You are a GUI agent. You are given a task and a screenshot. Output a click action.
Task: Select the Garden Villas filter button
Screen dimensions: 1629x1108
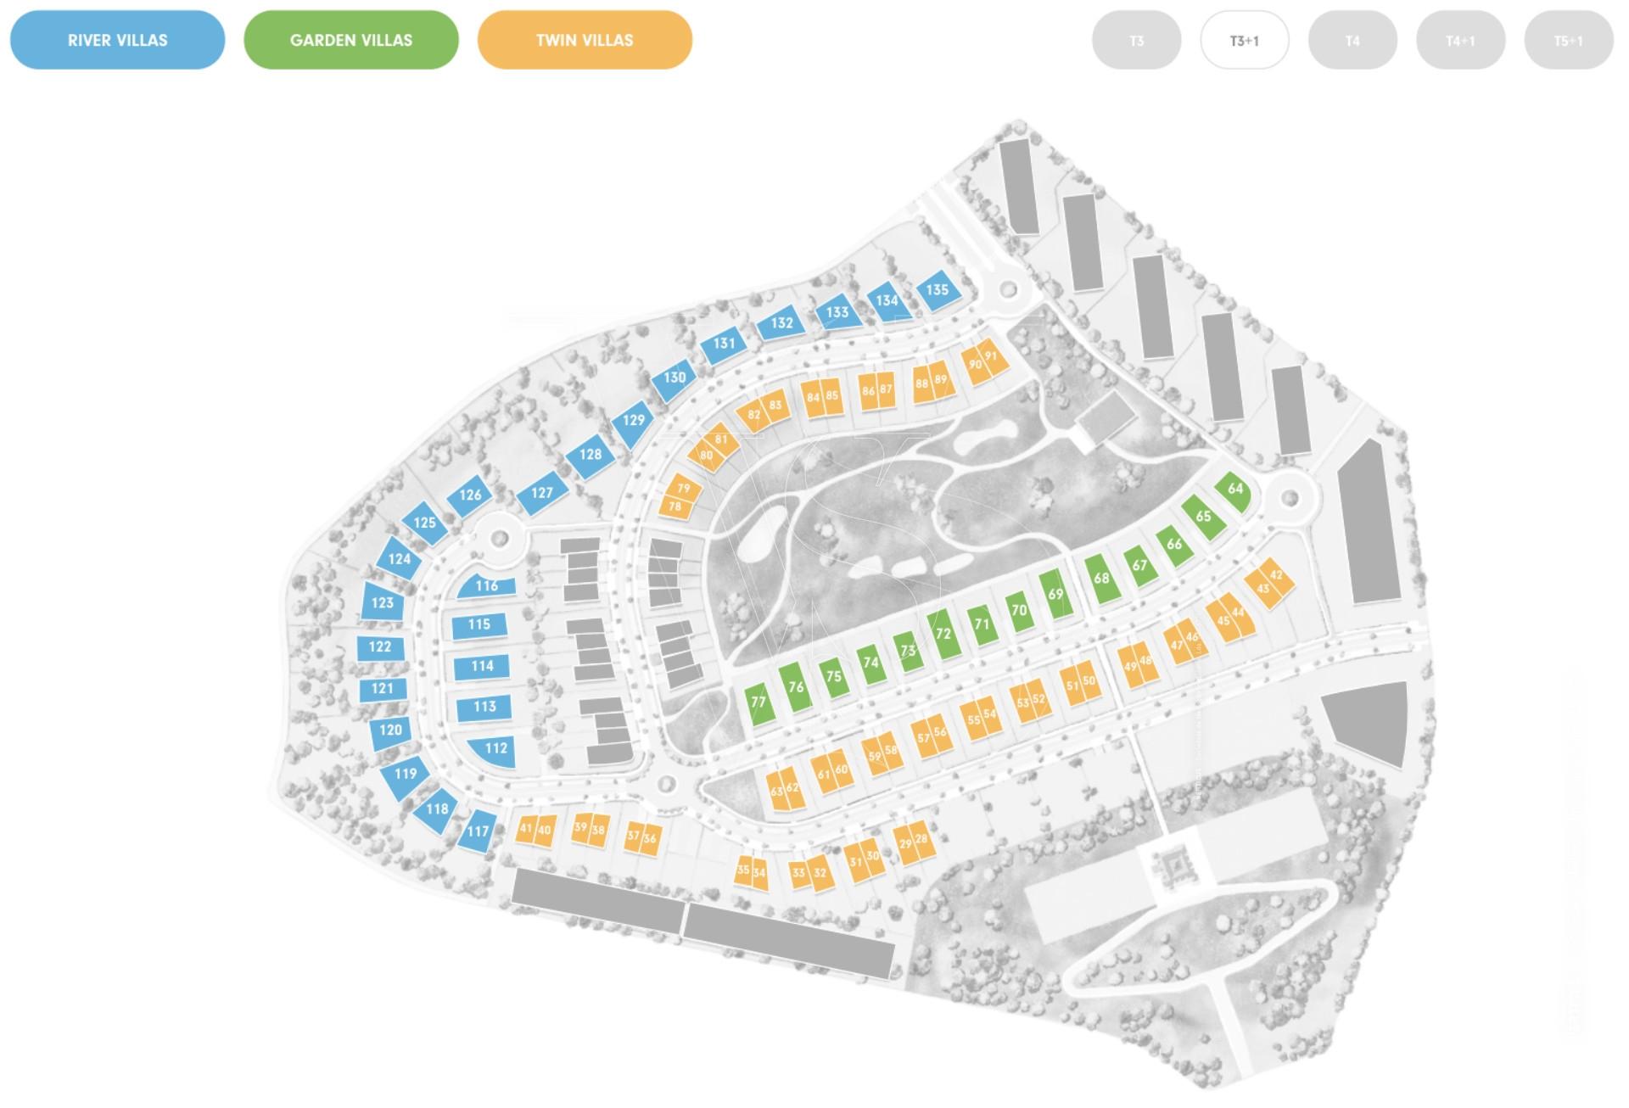[350, 40]
